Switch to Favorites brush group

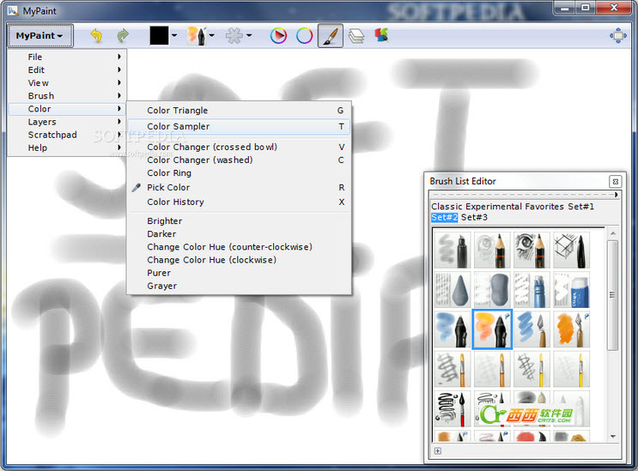544,207
